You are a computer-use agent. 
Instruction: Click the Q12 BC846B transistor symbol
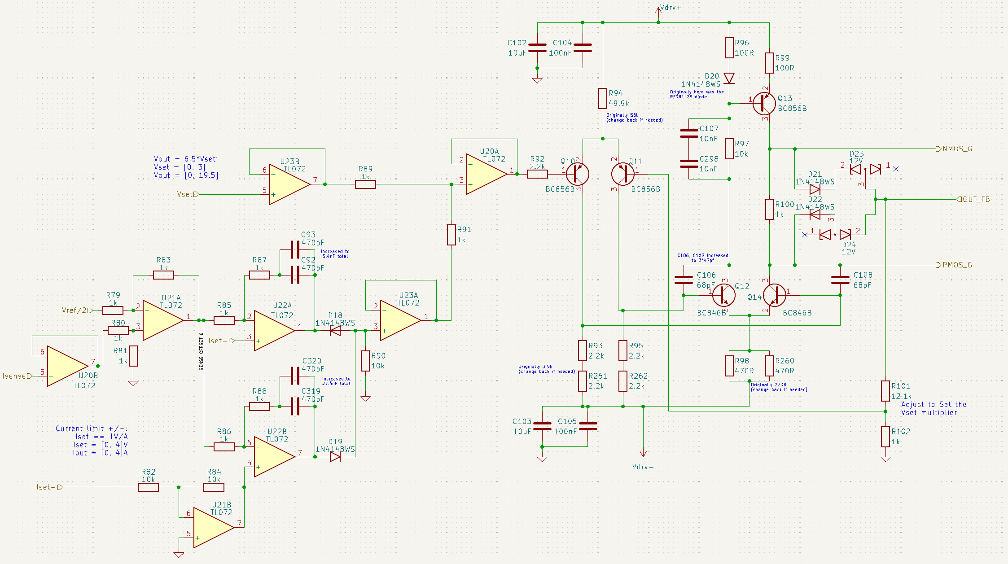coord(723,295)
